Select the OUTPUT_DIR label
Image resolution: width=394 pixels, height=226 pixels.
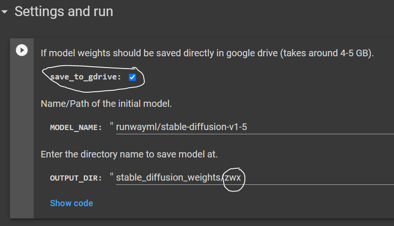pos(76,178)
